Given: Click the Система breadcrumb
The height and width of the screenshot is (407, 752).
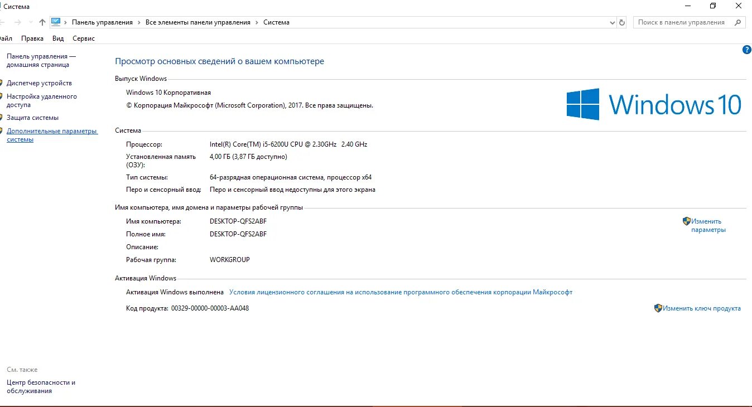Looking at the screenshot, I should (277, 22).
